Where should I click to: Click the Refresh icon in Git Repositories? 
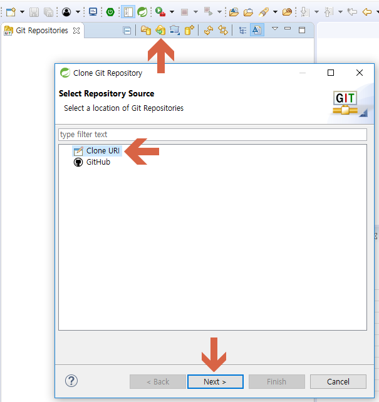(209, 31)
